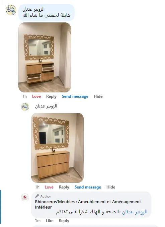Open photo of closed shoe cabinet with mirror
Screen dimensions: 165x227
(x=57, y=148)
